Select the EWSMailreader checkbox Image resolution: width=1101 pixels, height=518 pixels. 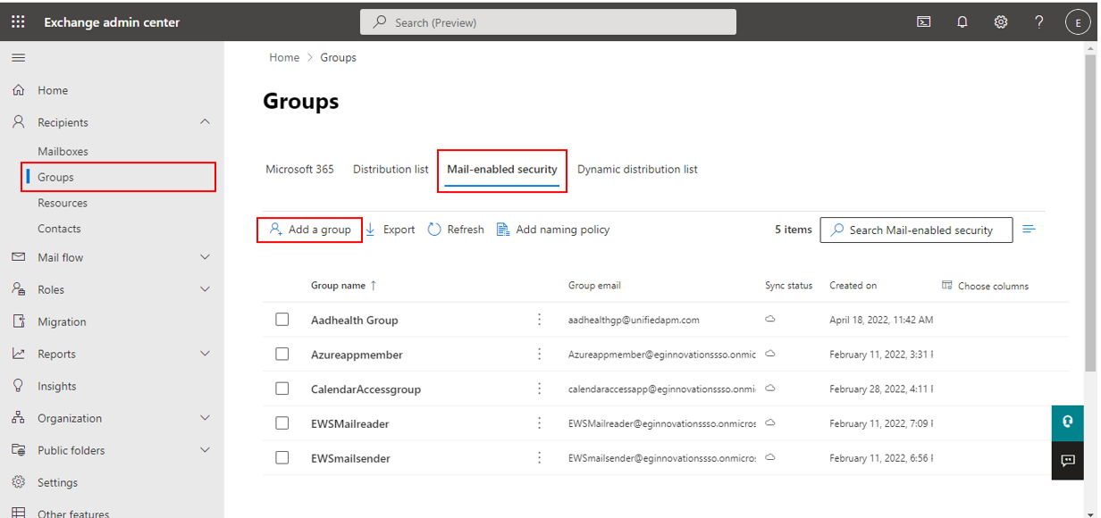(x=282, y=423)
